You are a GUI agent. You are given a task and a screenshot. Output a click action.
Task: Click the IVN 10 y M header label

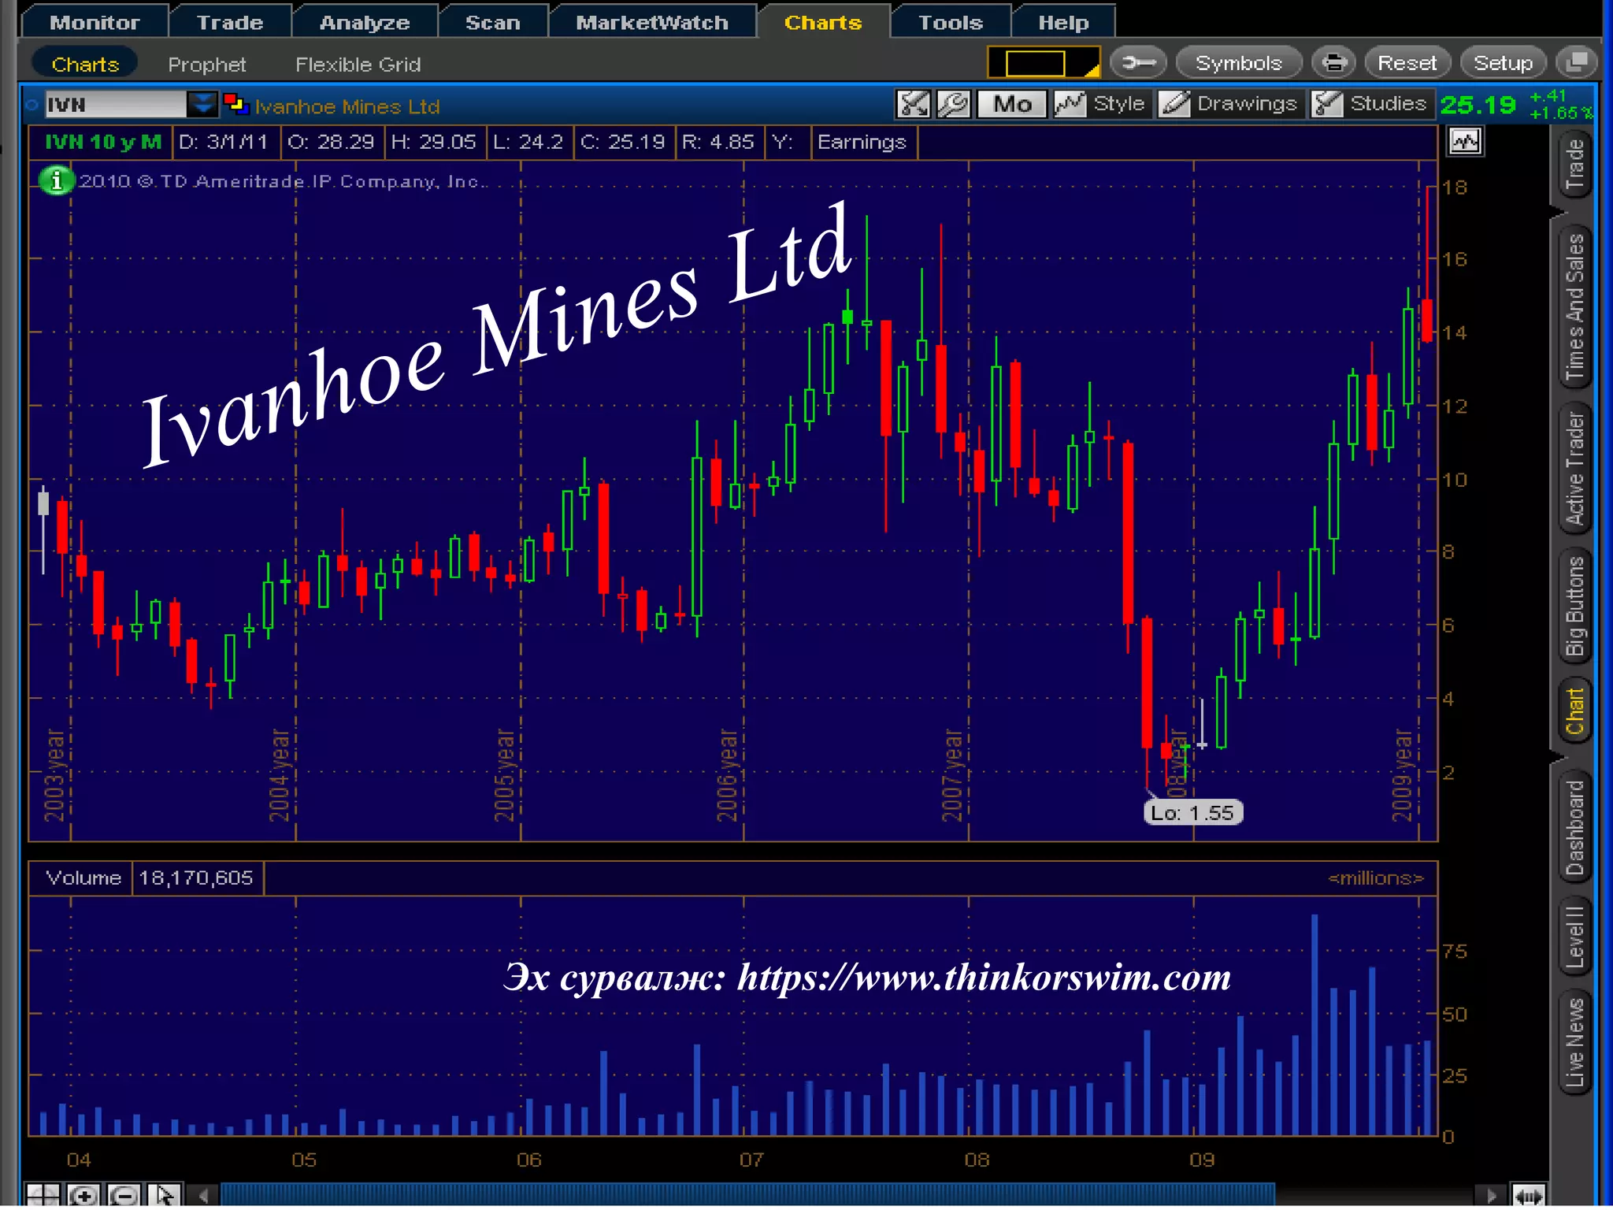pos(102,142)
